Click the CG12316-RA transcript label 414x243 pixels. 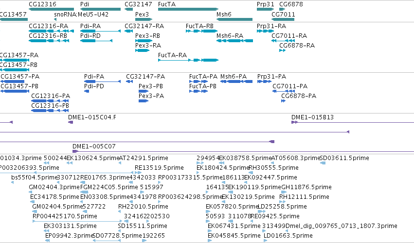coord(49,26)
